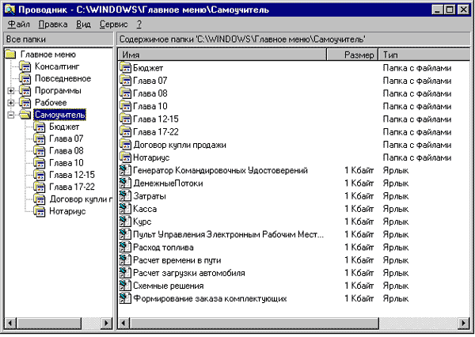Click Глава 10 folder icon in file list

[x=125, y=106]
